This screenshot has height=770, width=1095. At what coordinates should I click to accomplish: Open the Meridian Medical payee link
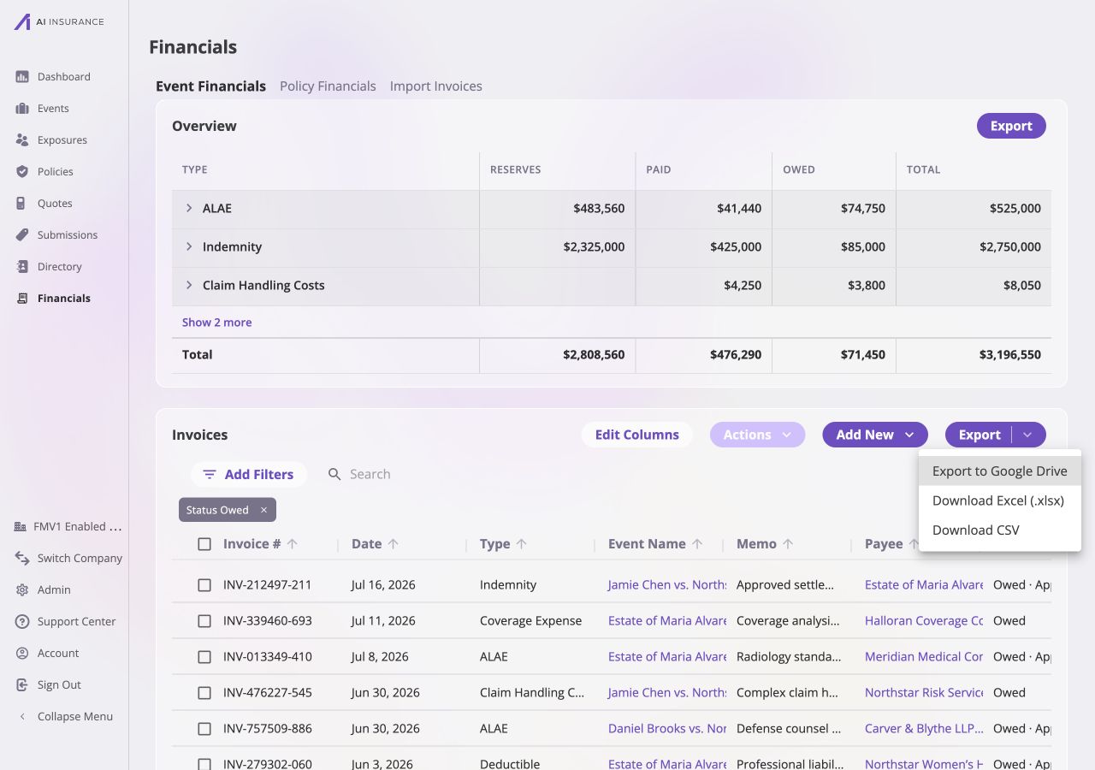point(924,657)
